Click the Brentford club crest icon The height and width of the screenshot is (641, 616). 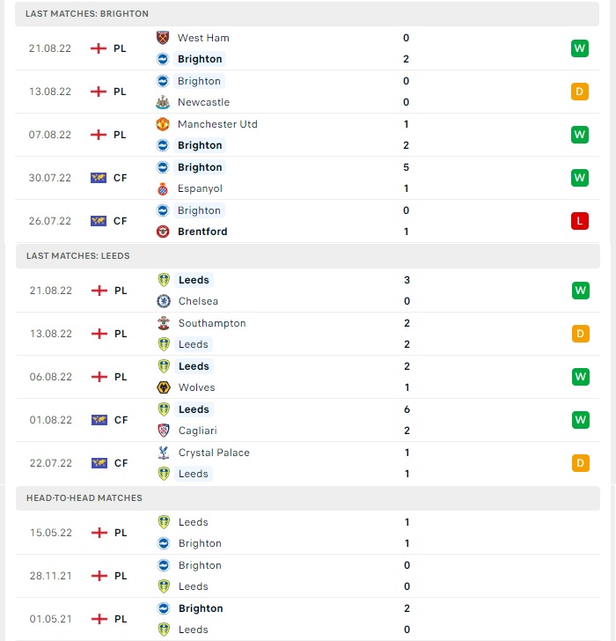163,232
